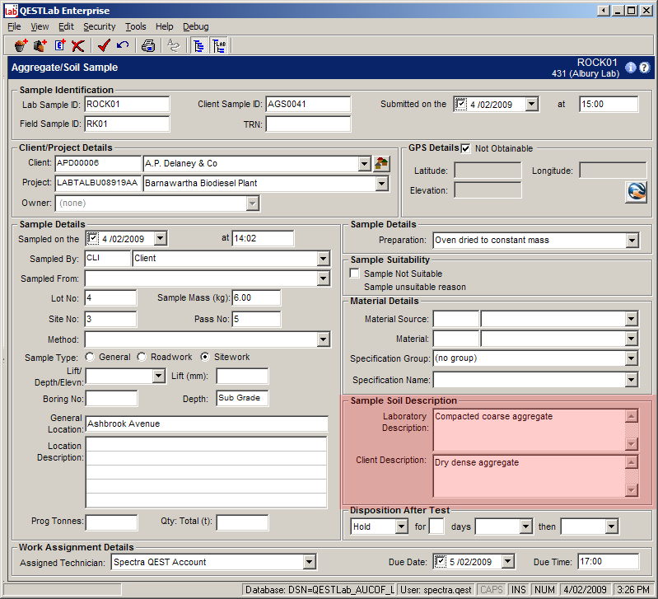
Task: Click the LAB tree view toolbar icon
Action: click(220, 45)
